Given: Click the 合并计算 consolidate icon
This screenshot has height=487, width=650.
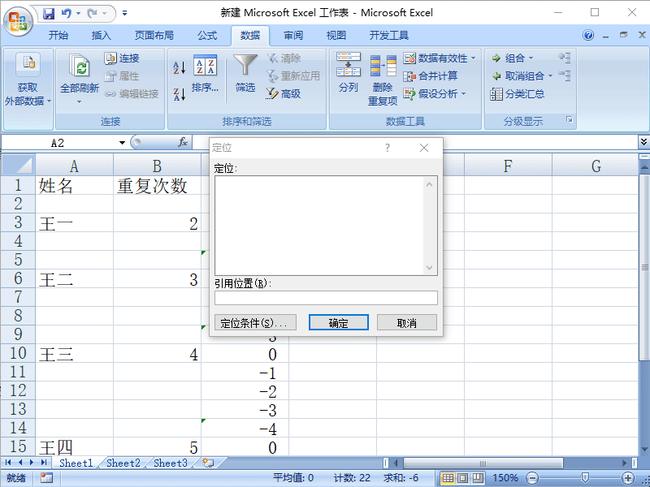Looking at the screenshot, I should pos(429,77).
